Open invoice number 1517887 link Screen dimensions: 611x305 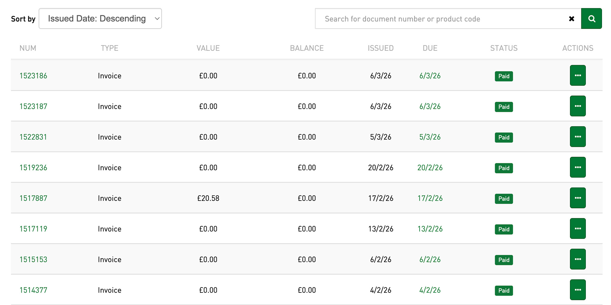33,198
